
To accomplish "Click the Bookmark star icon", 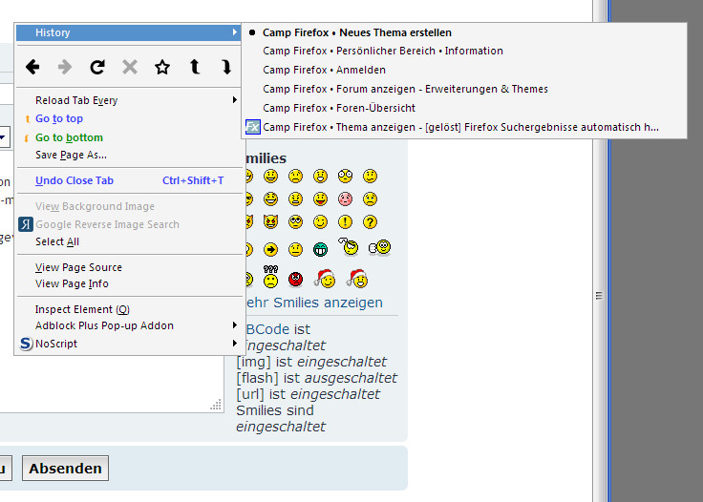I will pyautogui.click(x=162, y=67).
